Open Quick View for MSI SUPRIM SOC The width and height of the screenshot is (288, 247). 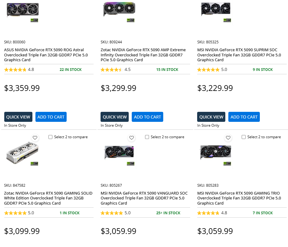211,117
